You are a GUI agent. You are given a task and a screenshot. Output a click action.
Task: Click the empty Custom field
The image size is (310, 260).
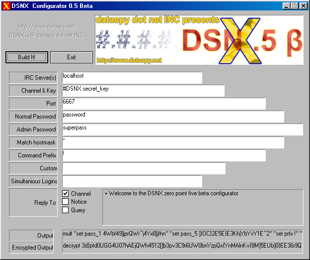(143, 168)
